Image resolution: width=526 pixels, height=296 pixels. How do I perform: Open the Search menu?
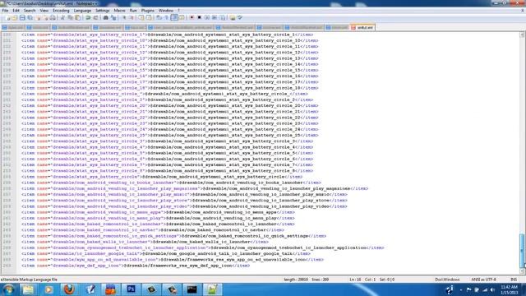click(x=30, y=11)
